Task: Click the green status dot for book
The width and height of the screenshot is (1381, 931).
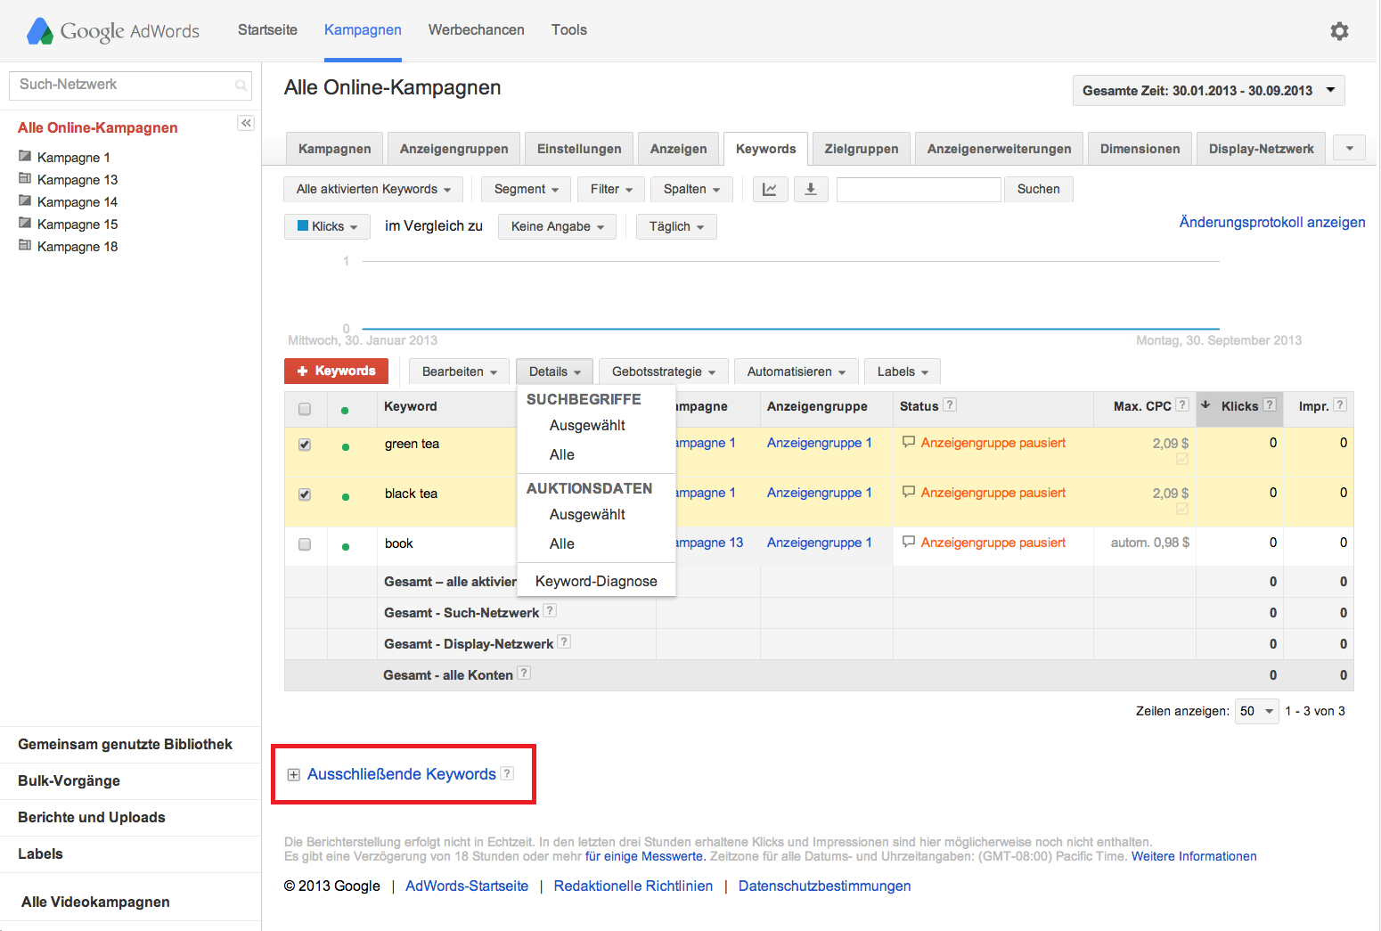Action: (346, 547)
